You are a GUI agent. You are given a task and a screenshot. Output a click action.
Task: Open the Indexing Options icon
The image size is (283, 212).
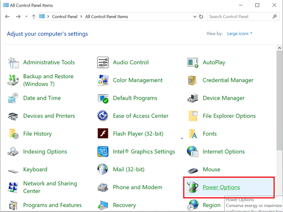click(x=13, y=151)
